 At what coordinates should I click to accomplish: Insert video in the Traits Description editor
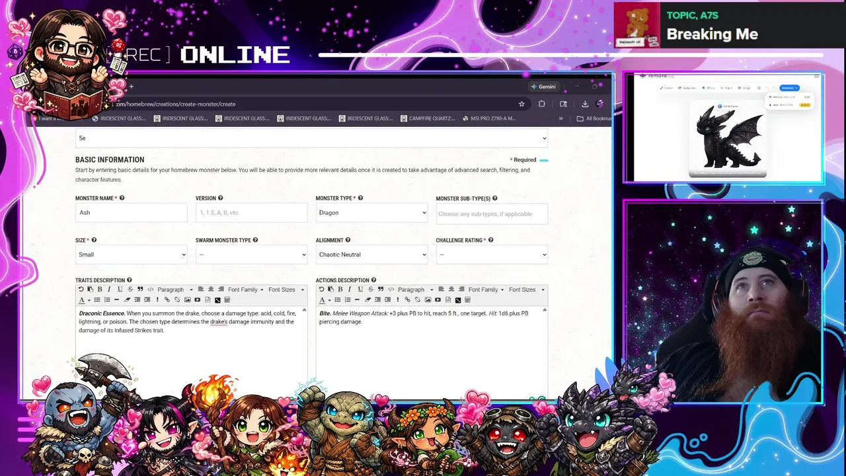198,299
